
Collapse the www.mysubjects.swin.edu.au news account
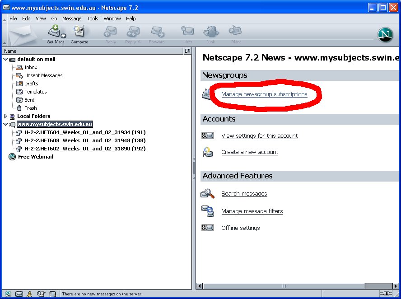pyautogui.click(x=5, y=124)
